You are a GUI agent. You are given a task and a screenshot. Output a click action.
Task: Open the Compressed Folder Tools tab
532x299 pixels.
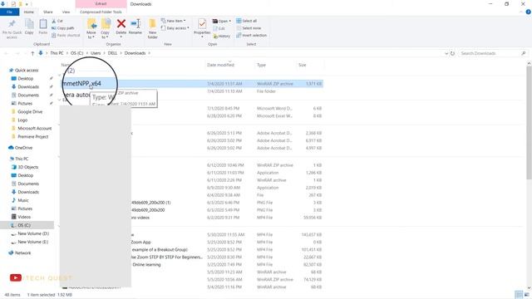101,12
